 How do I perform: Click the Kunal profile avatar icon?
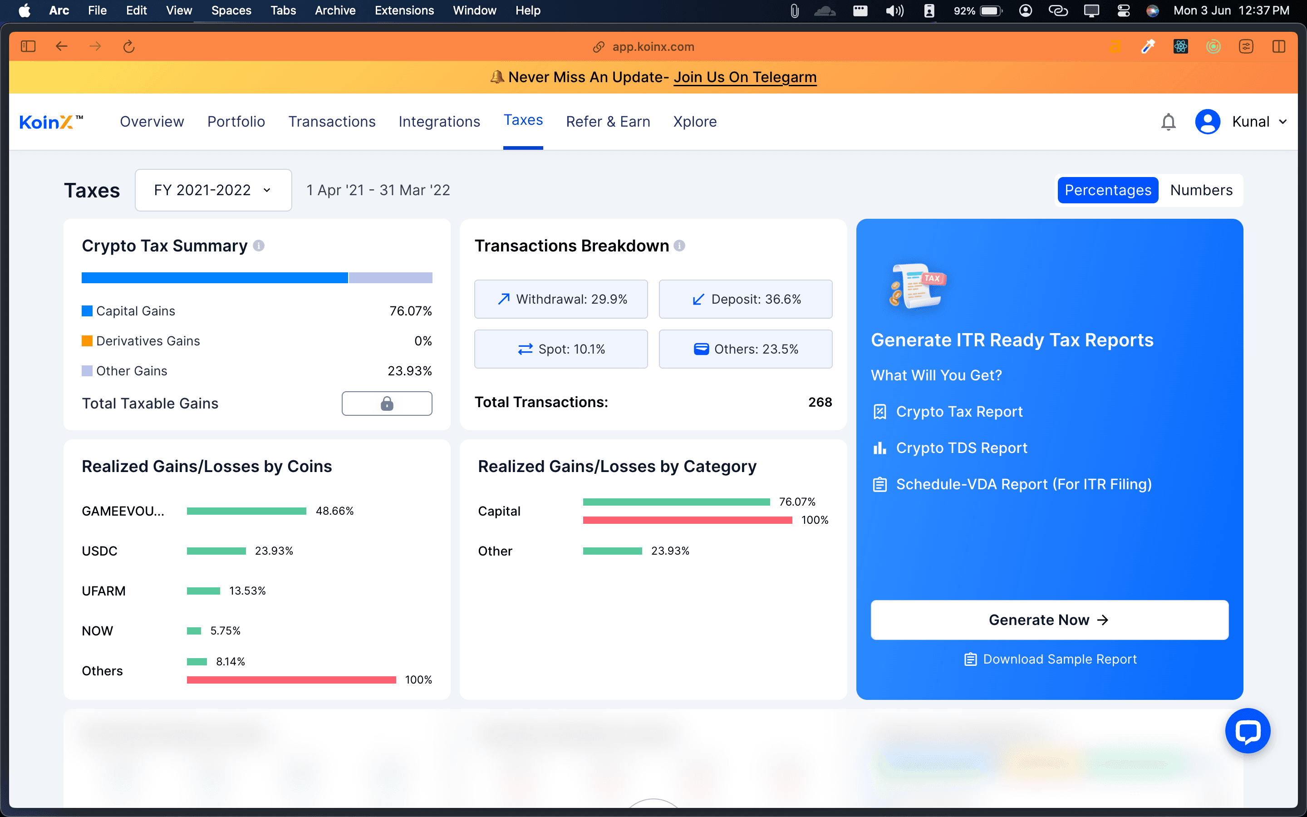pyautogui.click(x=1207, y=122)
